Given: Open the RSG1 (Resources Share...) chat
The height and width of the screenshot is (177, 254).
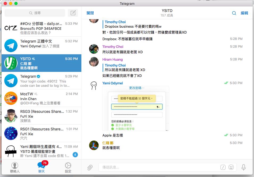Looking at the screenshot, I should [41, 133].
